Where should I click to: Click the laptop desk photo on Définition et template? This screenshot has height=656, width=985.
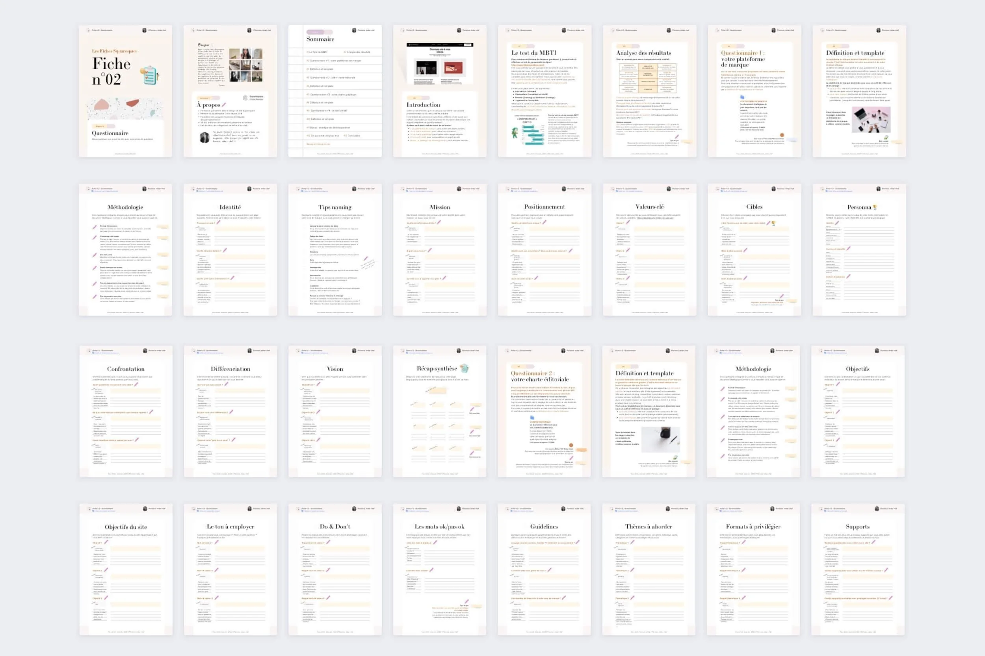pos(872,119)
